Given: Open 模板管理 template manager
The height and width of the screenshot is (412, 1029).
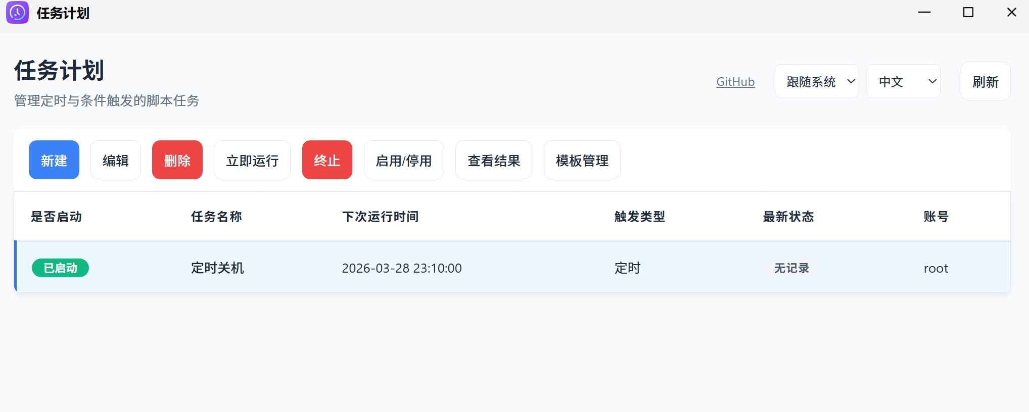Looking at the screenshot, I should point(582,160).
